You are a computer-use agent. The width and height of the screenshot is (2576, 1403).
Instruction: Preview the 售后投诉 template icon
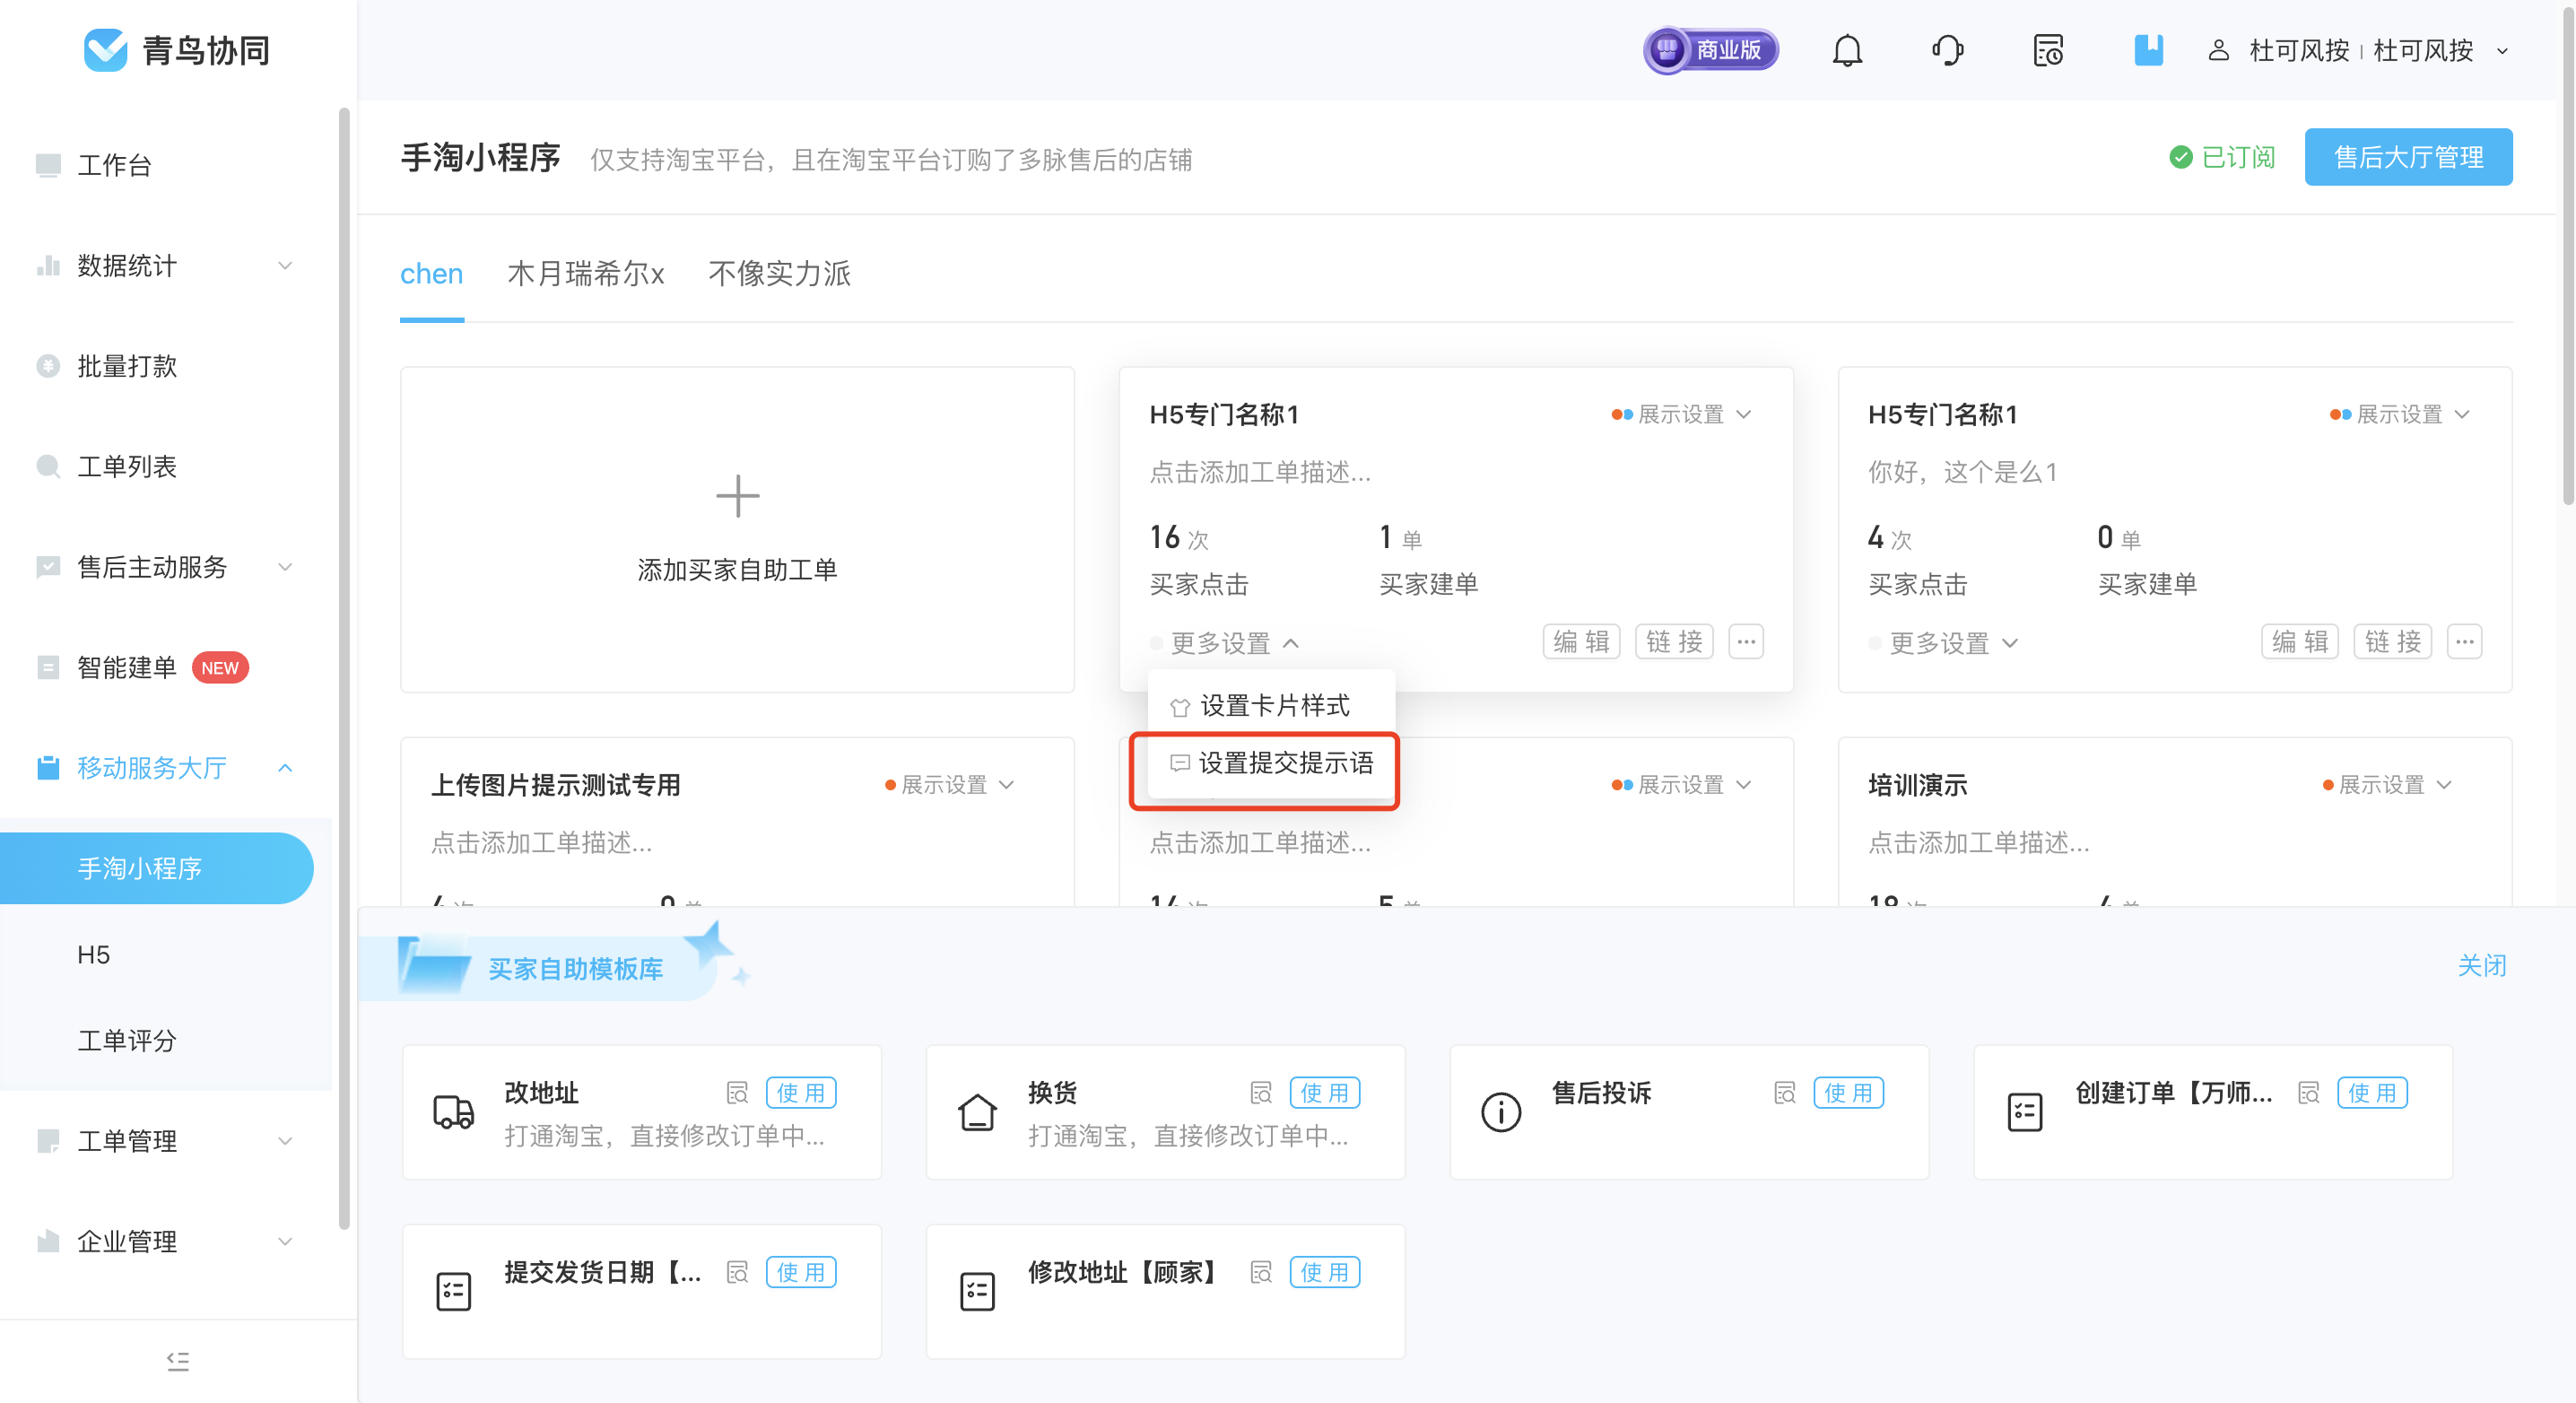point(1785,1093)
